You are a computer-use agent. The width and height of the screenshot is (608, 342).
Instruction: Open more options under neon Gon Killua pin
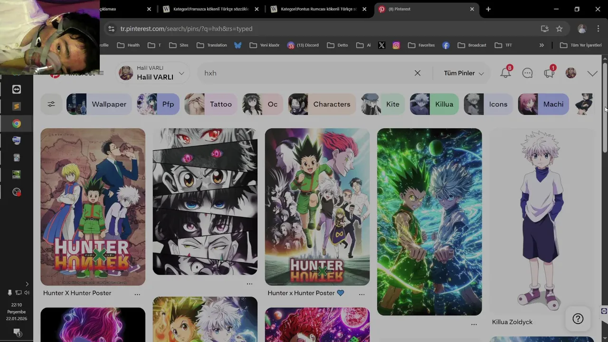click(x=474, y=324)
